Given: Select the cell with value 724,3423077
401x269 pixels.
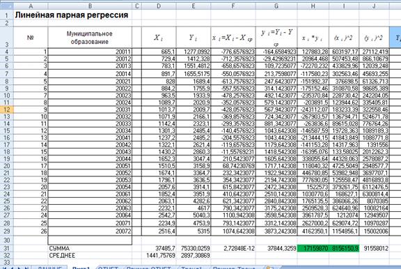Looking at the screenshot, I should (x=276, y=116).
